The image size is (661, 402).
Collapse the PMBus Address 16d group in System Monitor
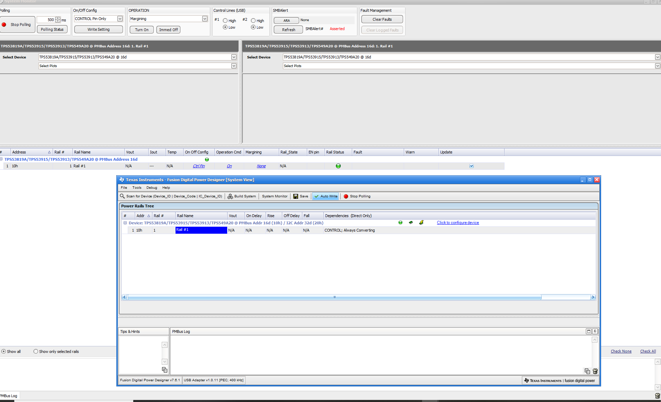tap(1, 159)
